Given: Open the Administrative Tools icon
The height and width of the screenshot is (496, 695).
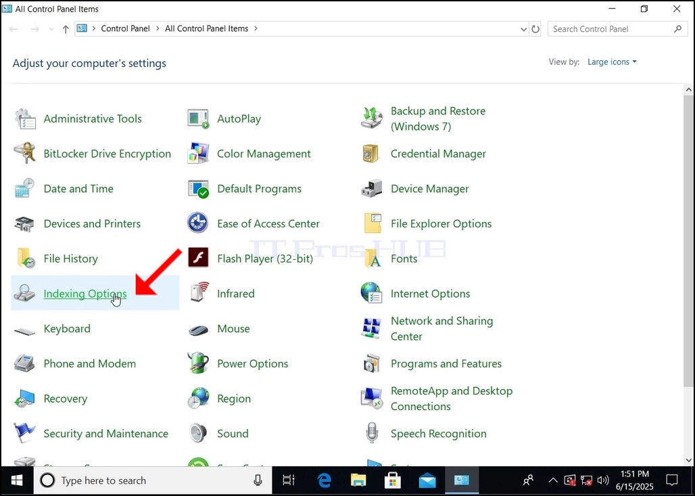Looking at the screenshot, I should click(x=25, y=119).
